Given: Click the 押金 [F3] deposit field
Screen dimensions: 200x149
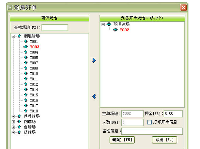Looking at the screenshot, I should (173, 114).
